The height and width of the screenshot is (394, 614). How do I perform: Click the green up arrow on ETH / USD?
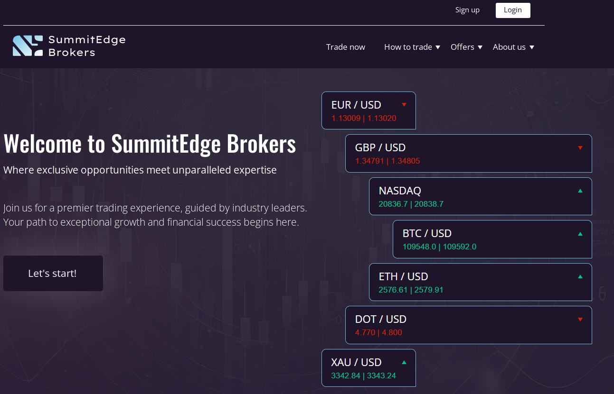point(580,276)
